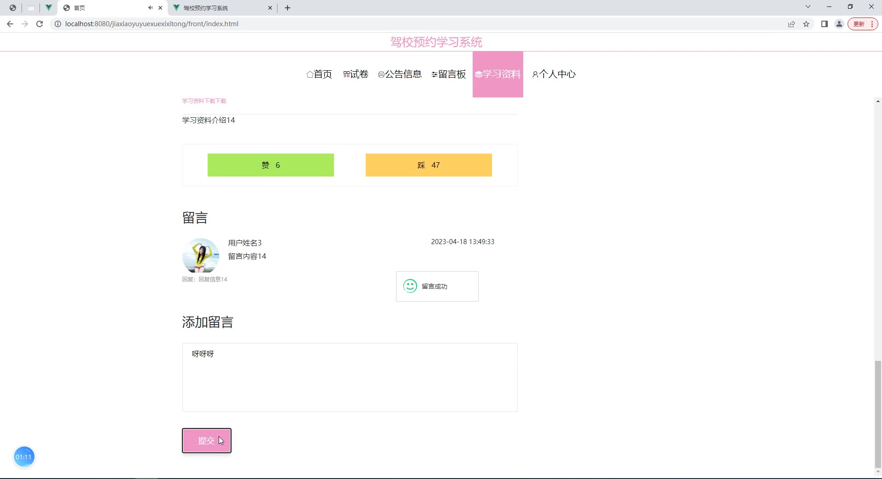Expand the tab search dropdown

(x=808, y=7)
